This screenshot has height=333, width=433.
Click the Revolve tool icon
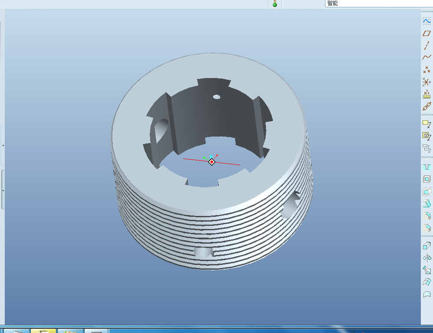426,258
